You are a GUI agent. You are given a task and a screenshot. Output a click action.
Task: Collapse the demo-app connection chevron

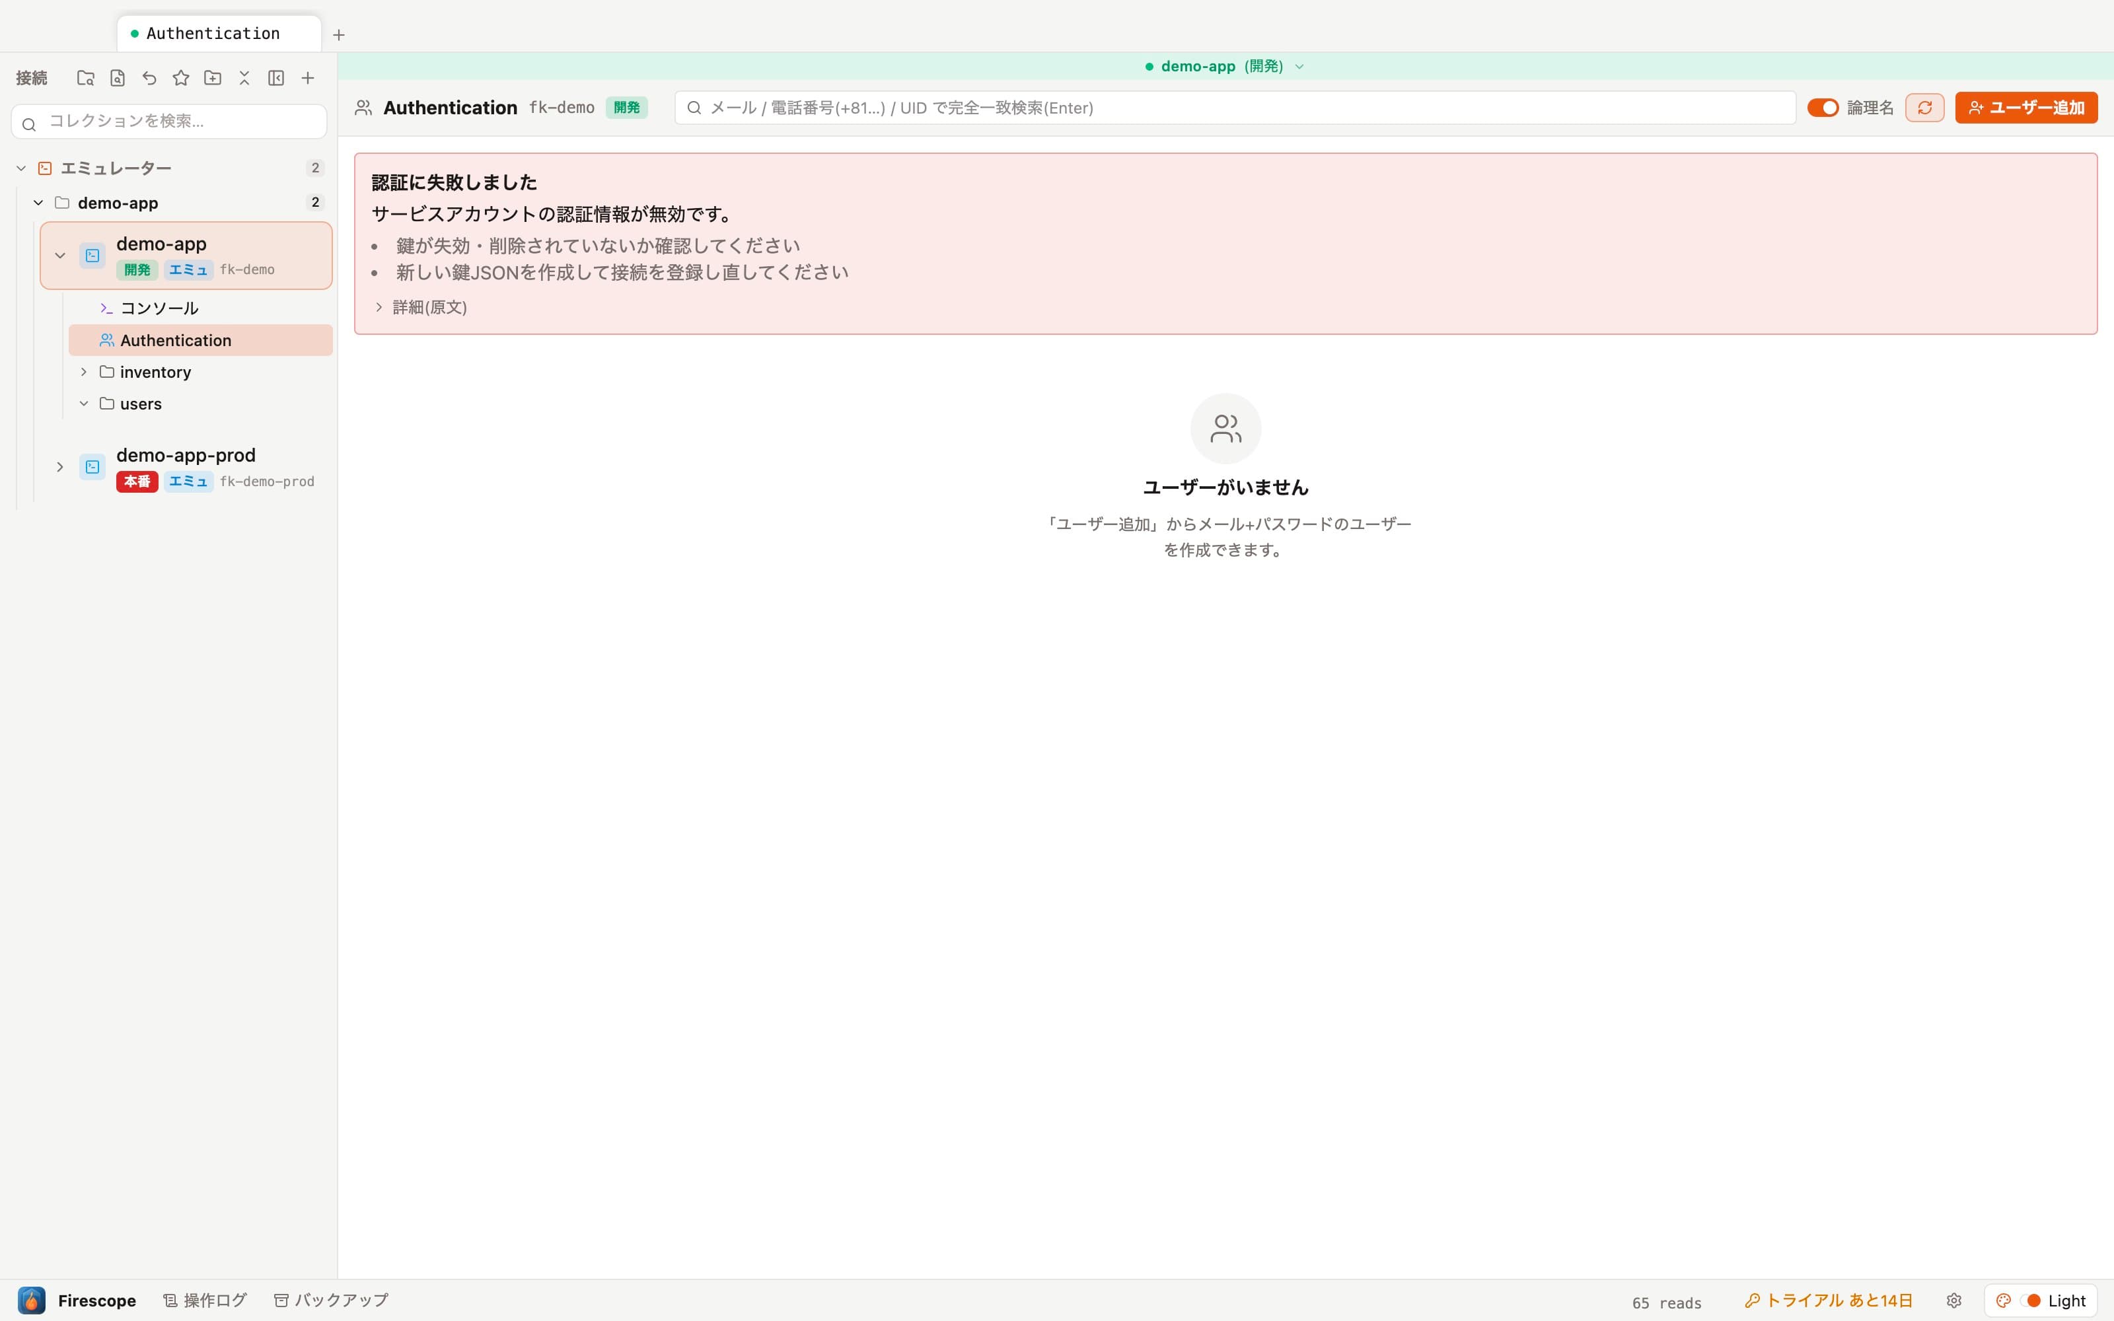click(60, 255)
